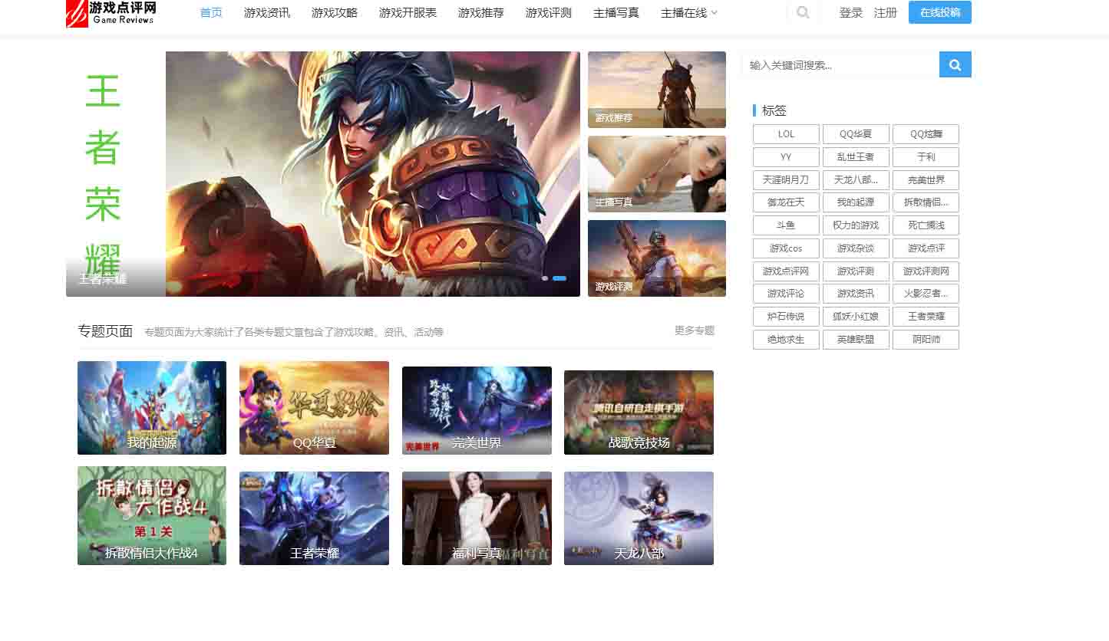Select the first gray carousel dot

545,278
